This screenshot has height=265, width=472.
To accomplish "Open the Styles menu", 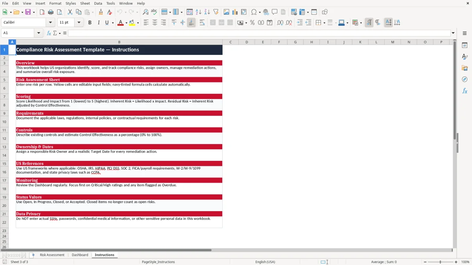I will point(71,3).
